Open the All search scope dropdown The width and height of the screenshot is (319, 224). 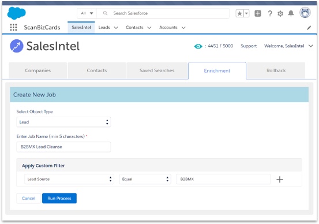point(87,13)
